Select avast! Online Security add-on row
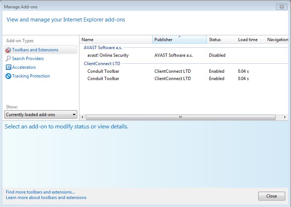Image resolution: width=291 pixels, height=207 pixels. pyautogui.click(x=184, y=55)
